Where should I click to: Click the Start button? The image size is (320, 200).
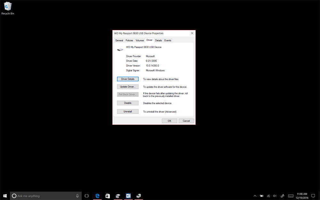tap(5, 196)
